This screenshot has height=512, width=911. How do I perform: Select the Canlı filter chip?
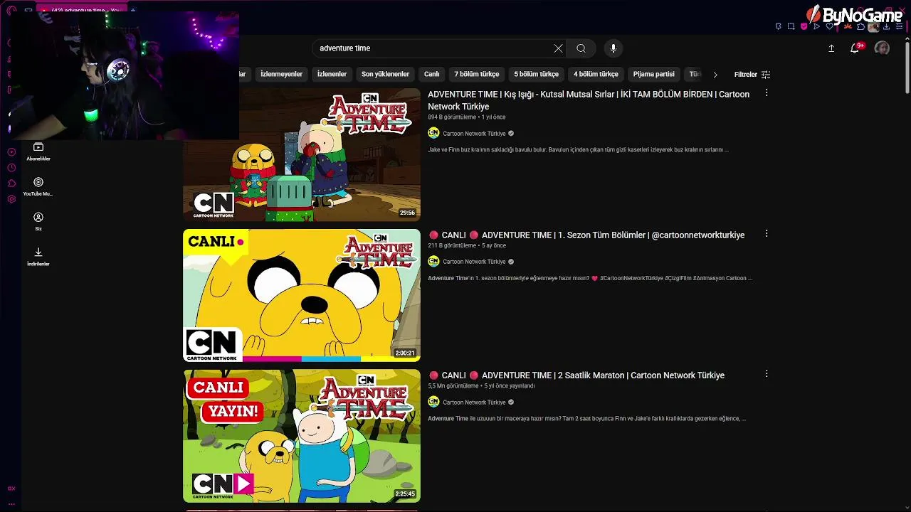(432, 74)
